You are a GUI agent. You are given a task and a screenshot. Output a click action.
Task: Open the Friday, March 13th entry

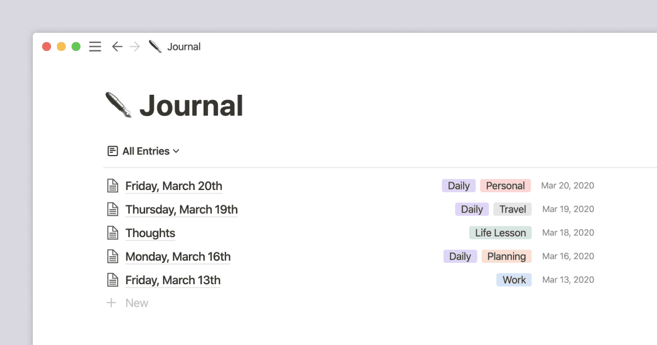(x=172, y=280)
